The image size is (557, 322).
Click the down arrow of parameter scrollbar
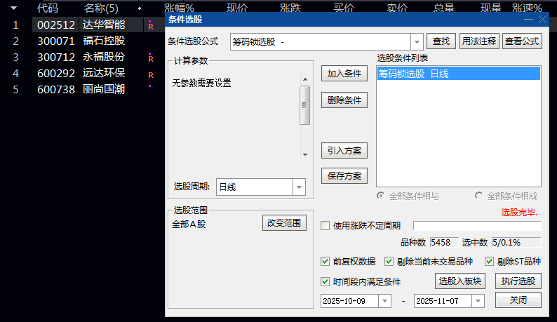[305, 154]
